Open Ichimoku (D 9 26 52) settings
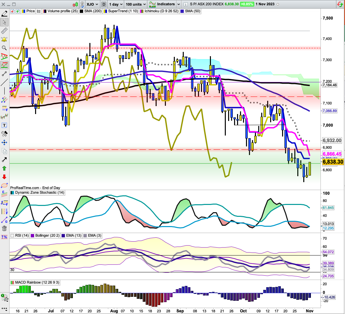Viewport: 345px width, 314px height. pos(160,11)
